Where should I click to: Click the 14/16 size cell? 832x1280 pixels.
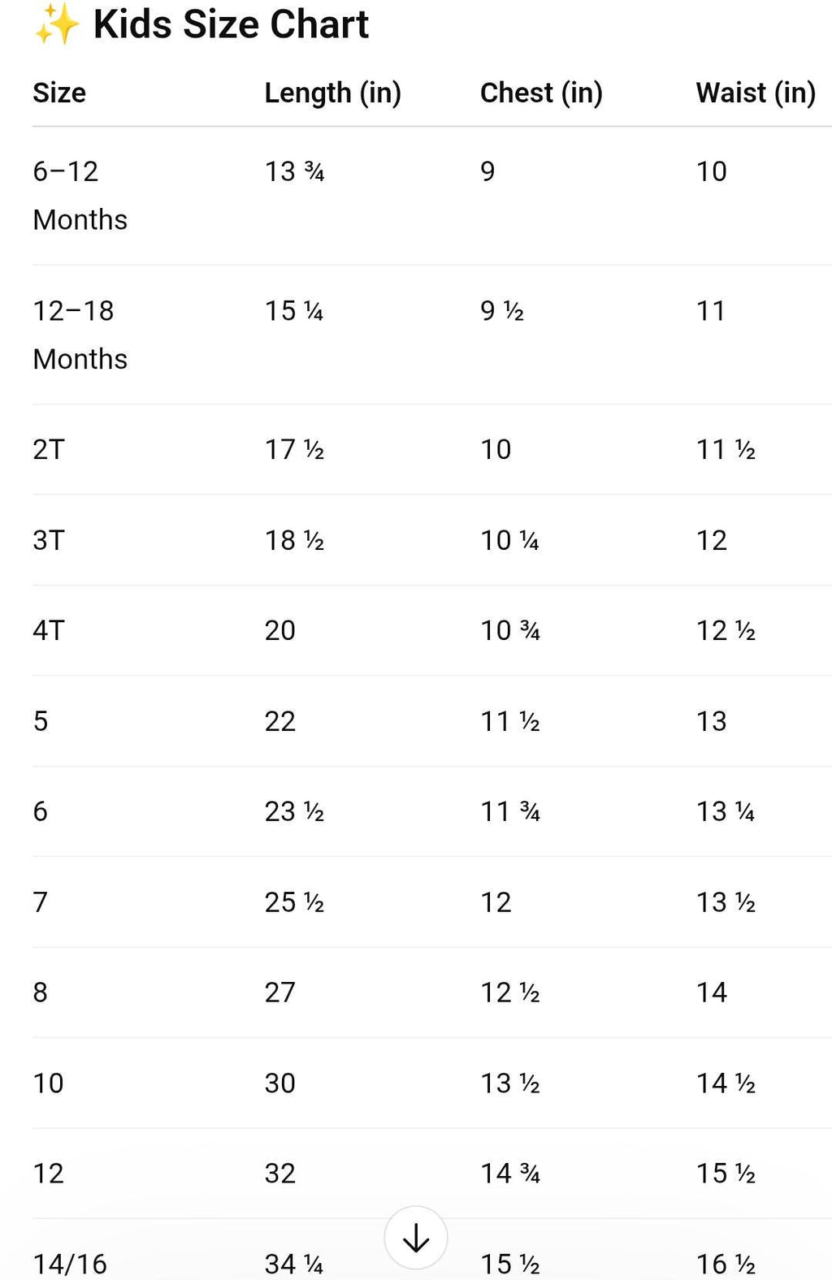pos(70,1264)
